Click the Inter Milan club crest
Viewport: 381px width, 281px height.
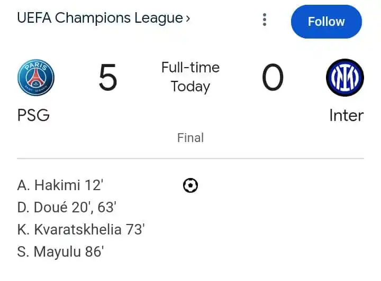click(x=345, y=78)
